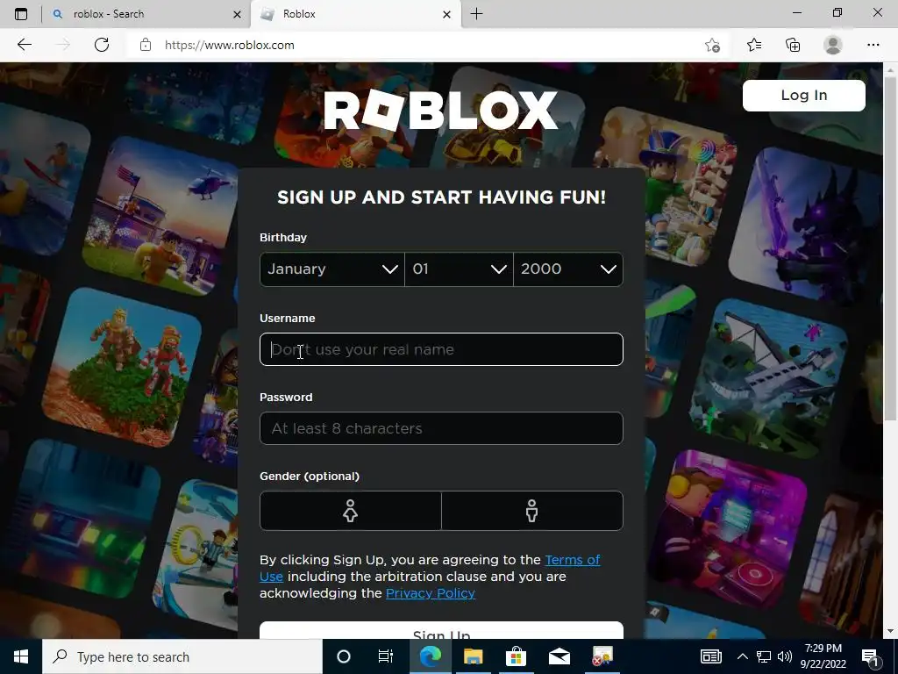The height and width of the screenshot is (674, 898).
Task: Open the birthday month dropdown January
Action: coord(332,269)
